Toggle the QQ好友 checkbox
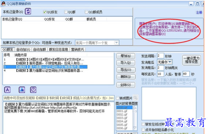The image size is (209, 134). [x=45, y=12]
